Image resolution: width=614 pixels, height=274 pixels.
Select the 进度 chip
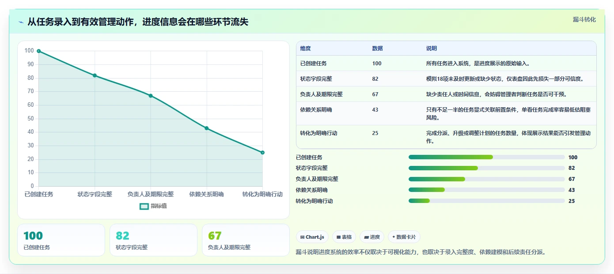(x=372, y=237)
